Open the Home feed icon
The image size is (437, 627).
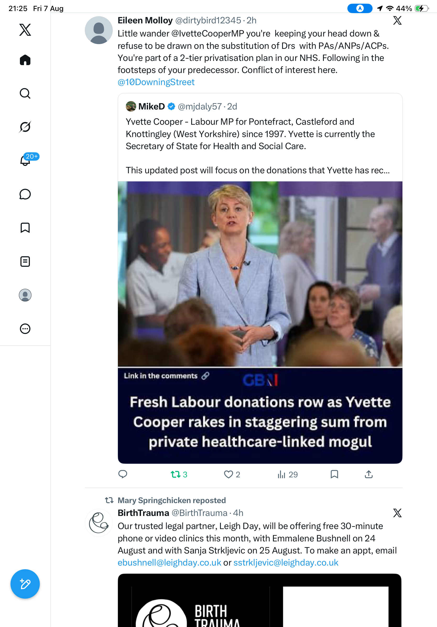point(25,60)
